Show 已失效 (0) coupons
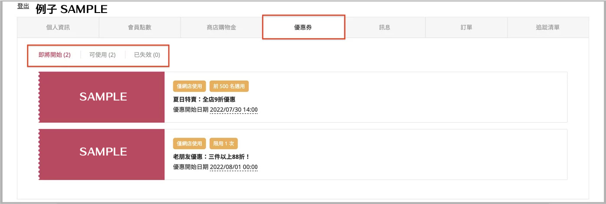The height and width of the screenshot is (204, 606). click(x=147, y=55)
